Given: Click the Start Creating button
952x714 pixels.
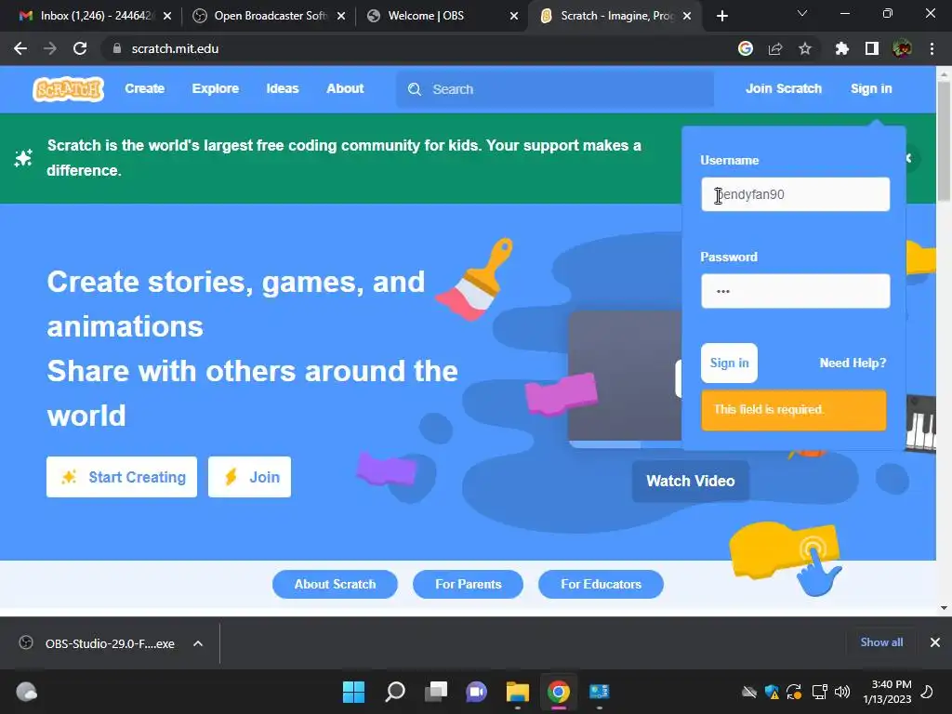Looking at the screenshot, I should pyautogui.click(x=122, y=477).
